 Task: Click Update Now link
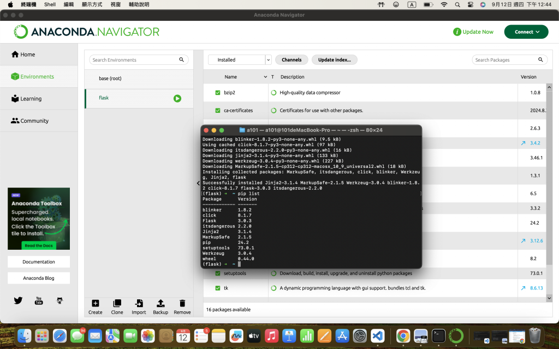tap(473, 32)
